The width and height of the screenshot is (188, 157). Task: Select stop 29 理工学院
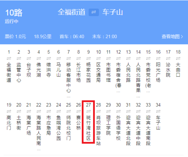[x=109, y=125]
